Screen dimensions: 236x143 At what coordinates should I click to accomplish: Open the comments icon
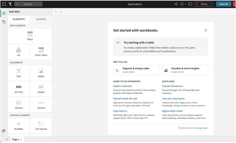click(190, 4)
